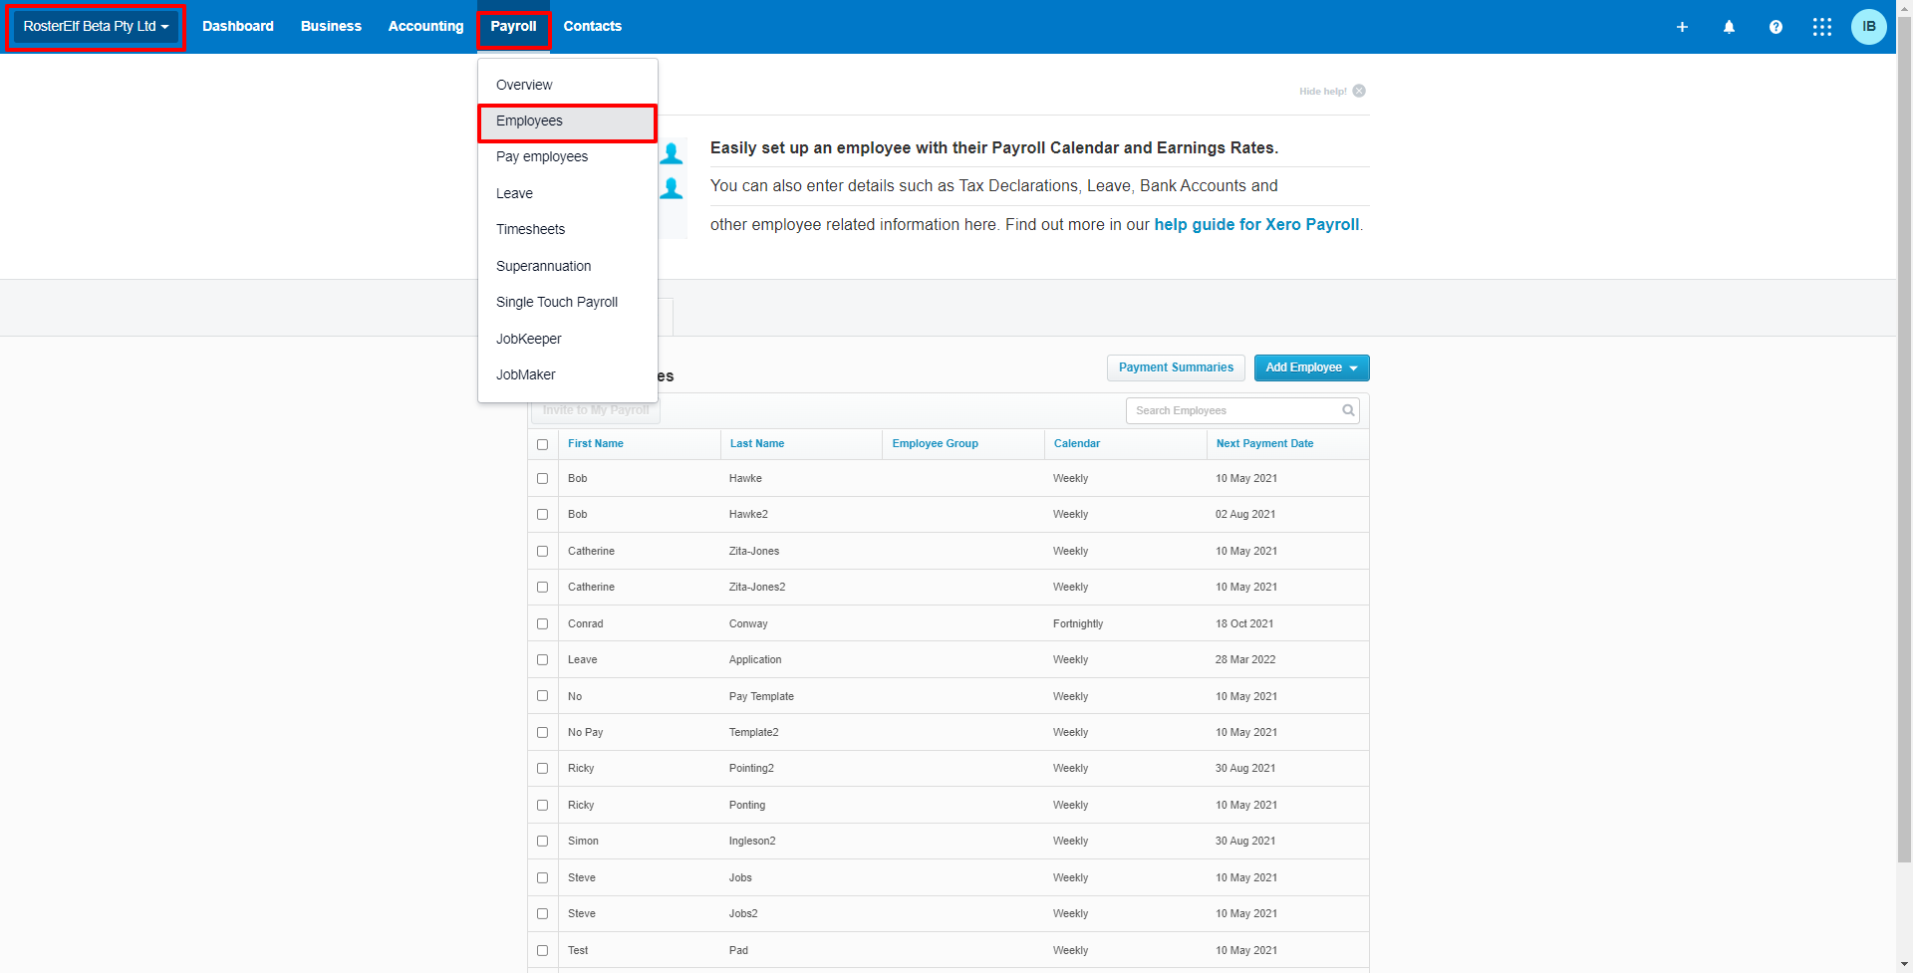Choose JobMaker from the Payroll menu
Screen dimensions: 1913x973
567,375
